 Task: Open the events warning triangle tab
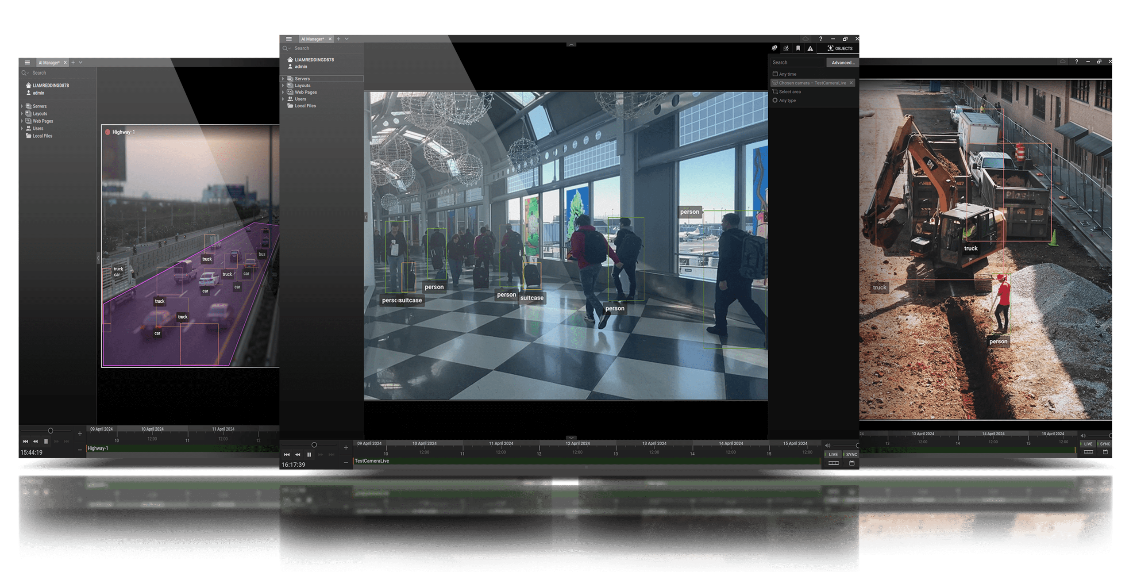pos(810,48)
